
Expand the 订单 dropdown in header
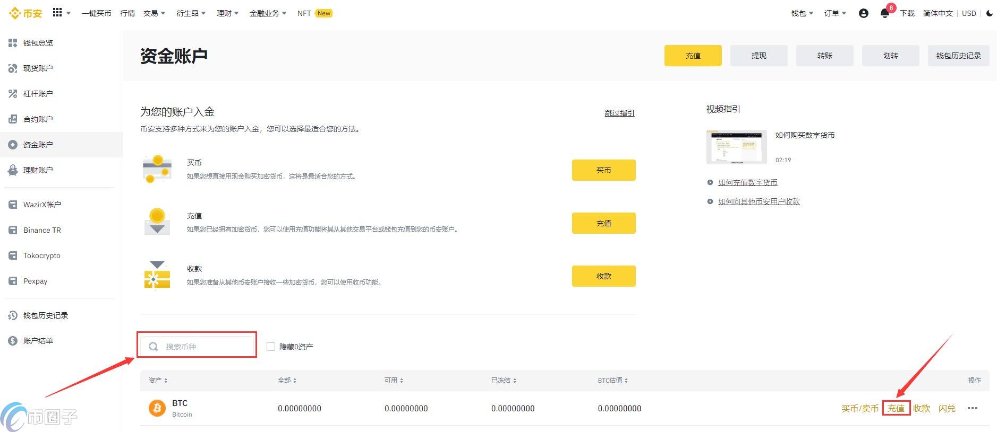[x=836, y=13]
